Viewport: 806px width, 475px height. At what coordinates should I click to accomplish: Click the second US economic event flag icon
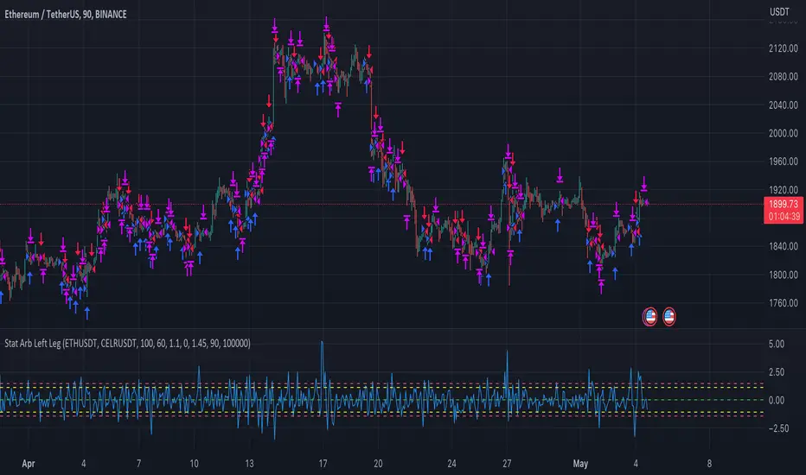coord(668,316)
